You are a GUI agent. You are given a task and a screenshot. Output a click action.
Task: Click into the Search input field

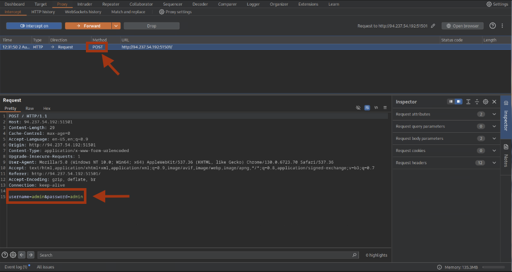[198, 255]
